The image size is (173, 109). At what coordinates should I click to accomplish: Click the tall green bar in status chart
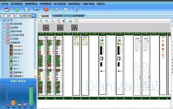31,96
